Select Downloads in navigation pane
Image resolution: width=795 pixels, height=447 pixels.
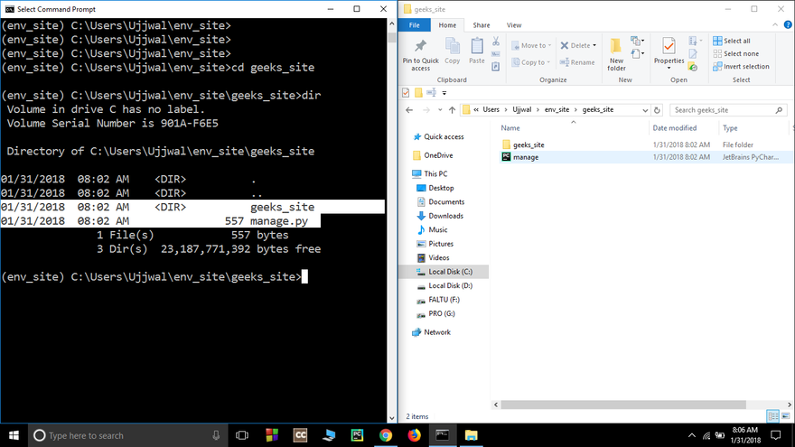click(x=440, y=216)
